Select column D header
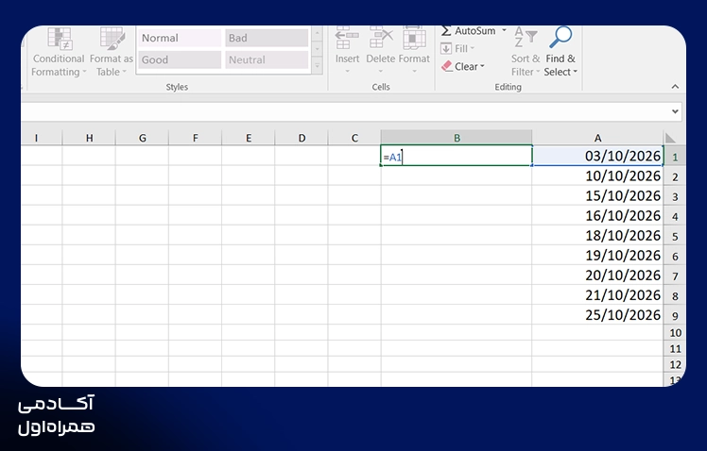The width and height of the screenshot is (707, 451). 302,138
